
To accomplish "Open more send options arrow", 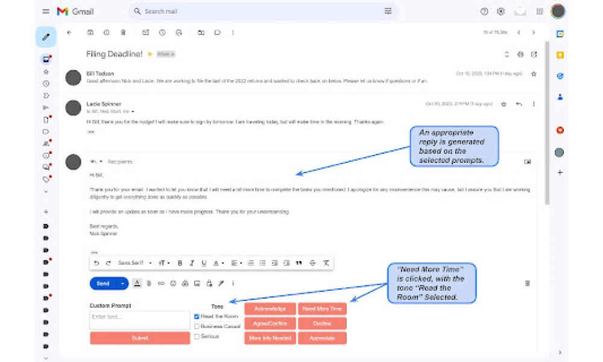I will 122,284.
